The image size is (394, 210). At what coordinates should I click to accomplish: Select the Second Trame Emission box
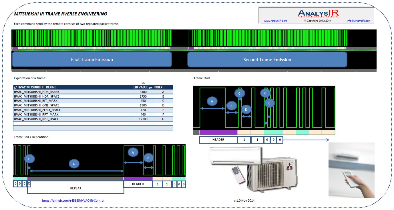point(267,60)
